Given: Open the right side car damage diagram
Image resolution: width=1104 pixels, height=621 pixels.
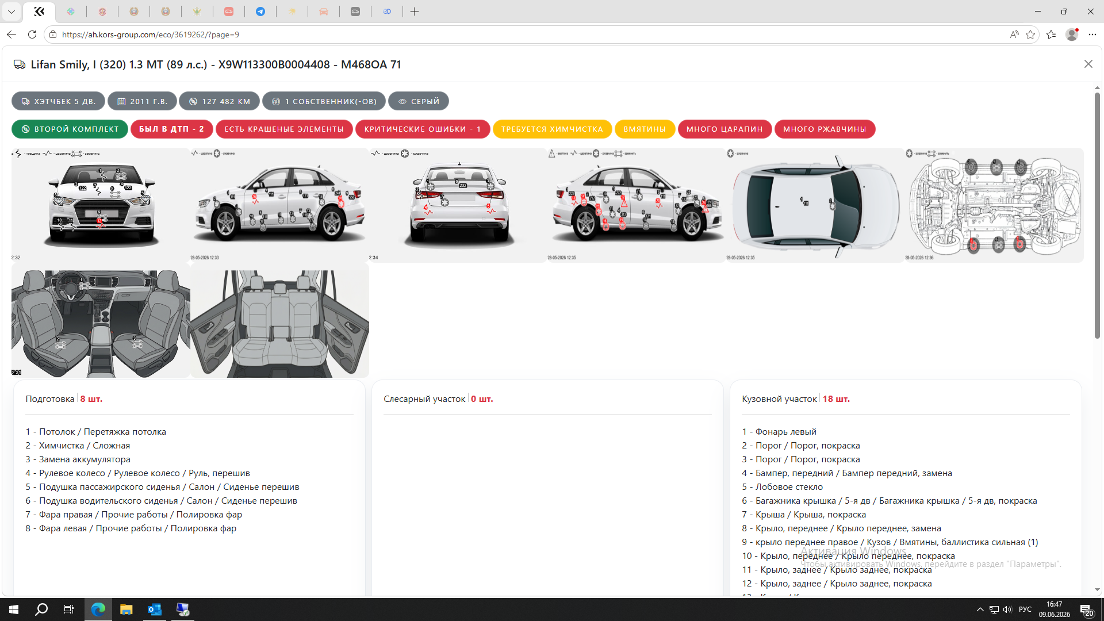Looking at the screenshot, I should 637,205.
